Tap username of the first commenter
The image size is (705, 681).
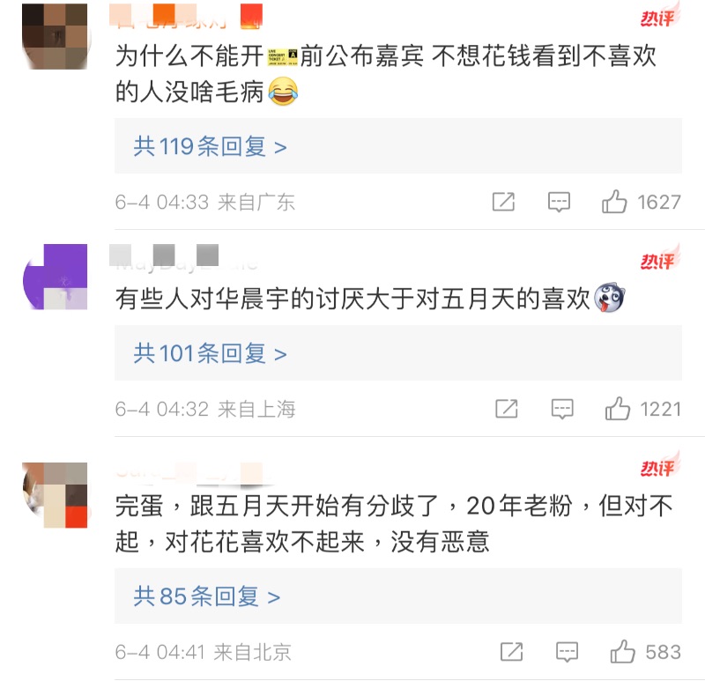tap(186, 17)
